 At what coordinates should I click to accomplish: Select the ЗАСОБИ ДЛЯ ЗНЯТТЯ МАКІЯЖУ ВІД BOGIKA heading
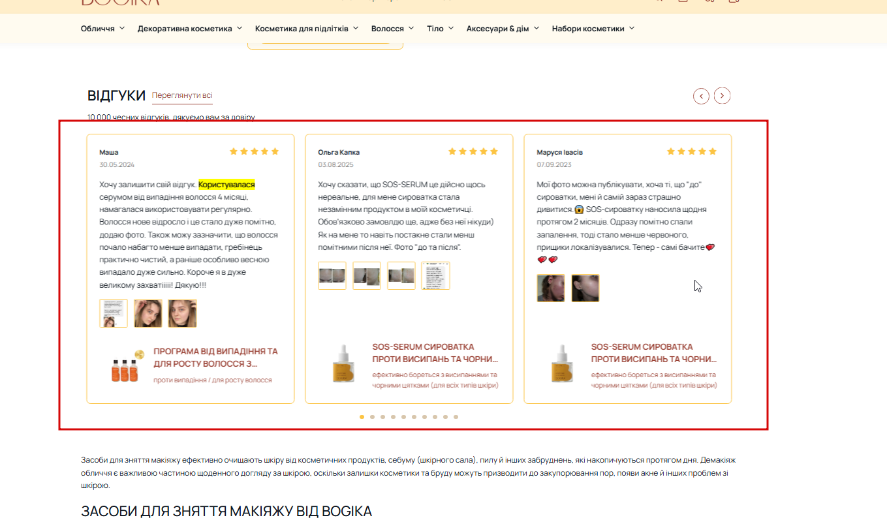pyautogui.click(x=226, y=511)
